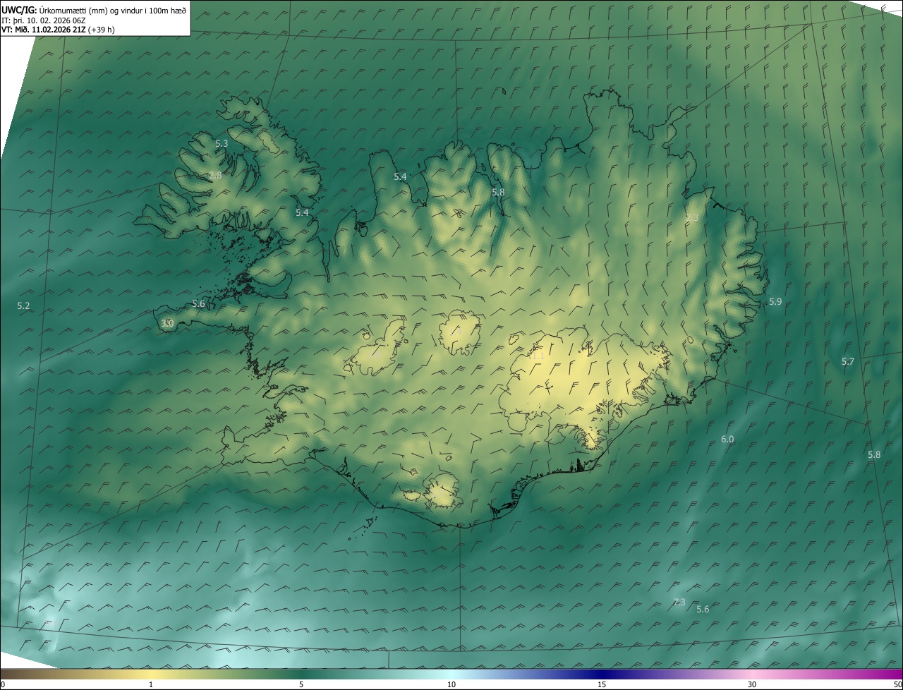Click the '5.3' value label on the map
Image resolution: width=903 pixels, height=690 pixels.
point(222,143)
